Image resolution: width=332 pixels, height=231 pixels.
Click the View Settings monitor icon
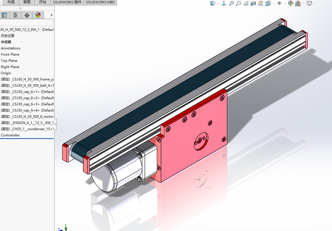[309, 3]
